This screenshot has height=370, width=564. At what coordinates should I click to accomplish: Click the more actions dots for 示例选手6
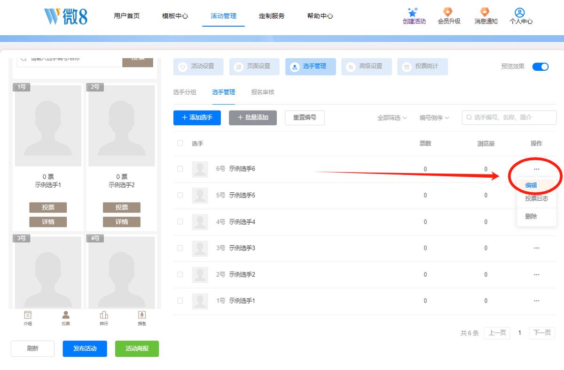(x=536, y=169)
